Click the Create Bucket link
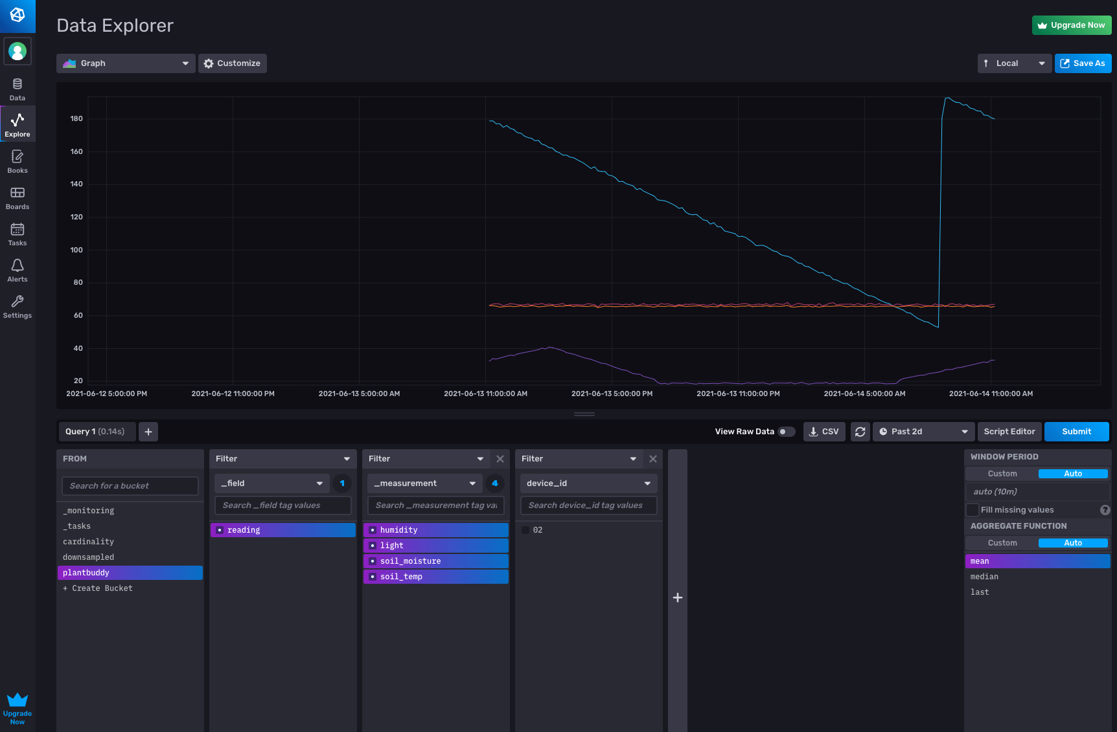This screenshot has width=1117, height=732. (x=98, y=588)
